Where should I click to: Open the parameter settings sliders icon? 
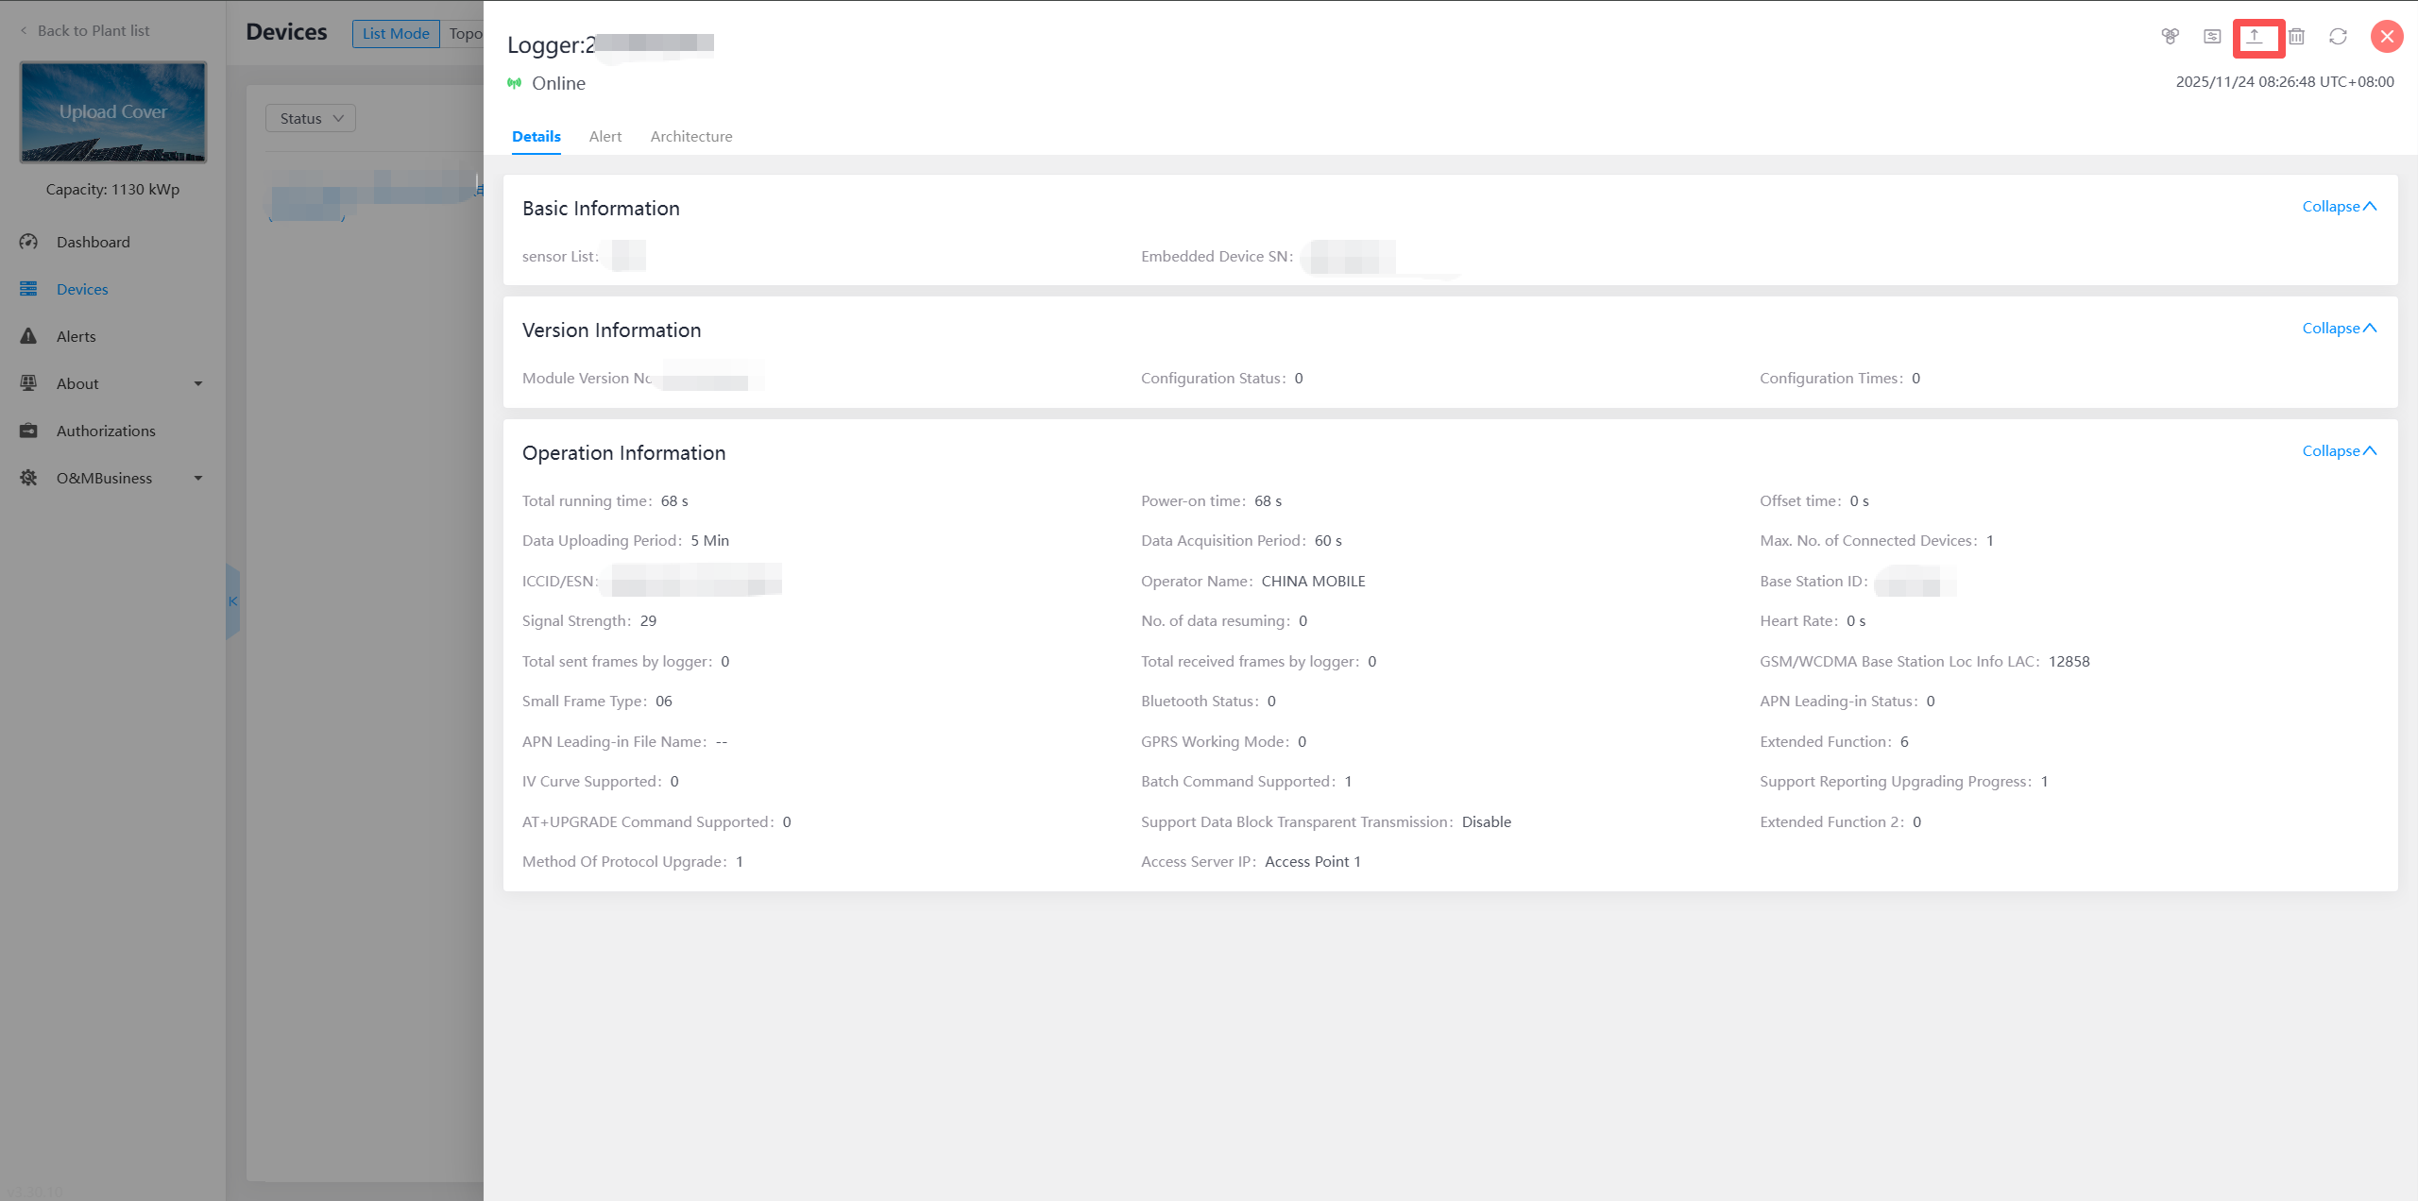[2212, 37]
